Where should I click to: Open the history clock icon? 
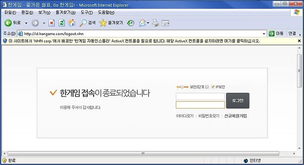(x=130, y=23)
